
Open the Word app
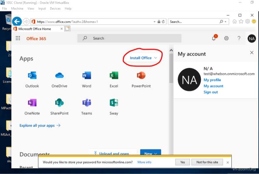[86, 76]
